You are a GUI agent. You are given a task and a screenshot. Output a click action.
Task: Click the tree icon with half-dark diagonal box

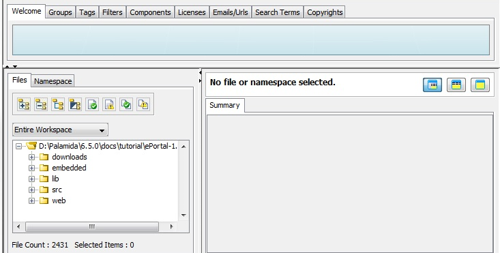(75, 104)
